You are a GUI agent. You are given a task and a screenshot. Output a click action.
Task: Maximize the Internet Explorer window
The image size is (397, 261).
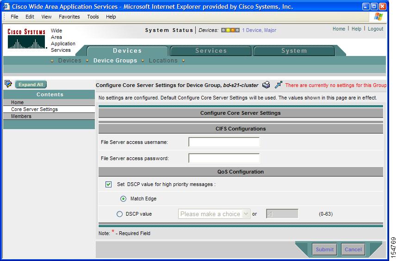coord(374,6)
